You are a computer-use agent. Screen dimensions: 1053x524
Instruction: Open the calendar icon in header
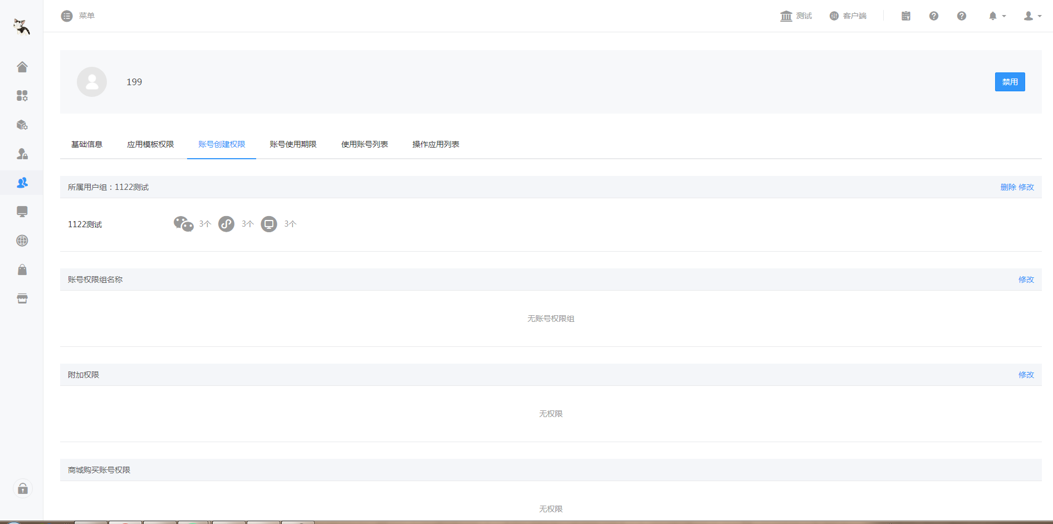click(906, 16)
